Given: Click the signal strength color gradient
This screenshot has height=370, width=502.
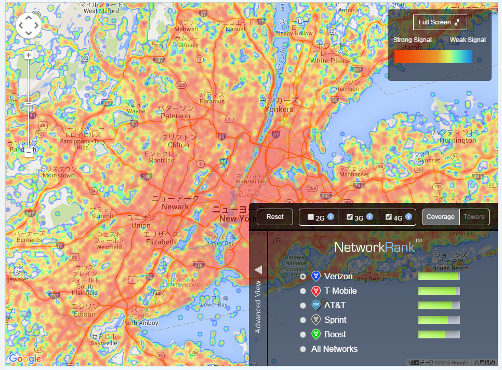Looking at the screenshot, I should pyautogui.click(x=433, y=56).
